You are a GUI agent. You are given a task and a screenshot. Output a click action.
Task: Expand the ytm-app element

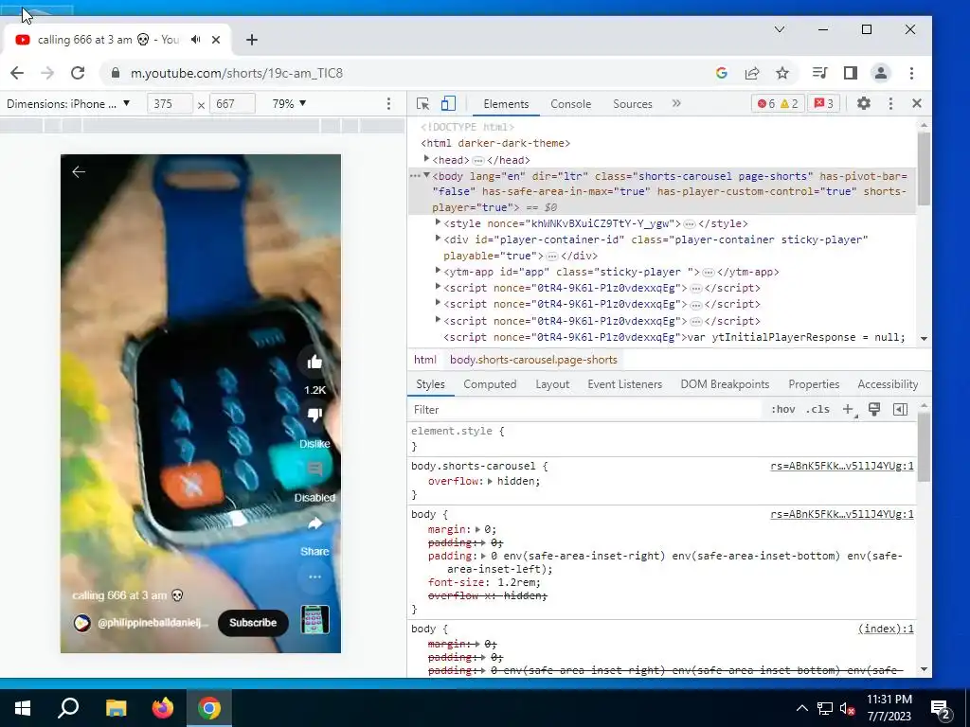[x=438, y=271]
